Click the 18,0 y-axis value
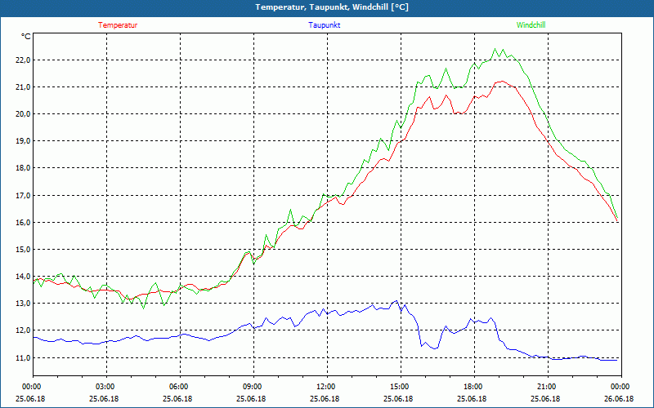The image size is (654, 408). pos(23,168)
